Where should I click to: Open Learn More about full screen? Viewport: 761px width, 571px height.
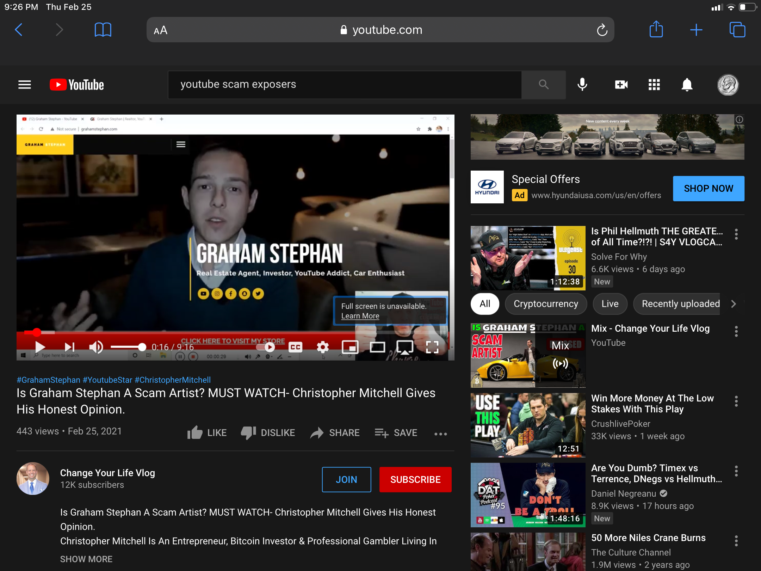[x=360, y=316]
